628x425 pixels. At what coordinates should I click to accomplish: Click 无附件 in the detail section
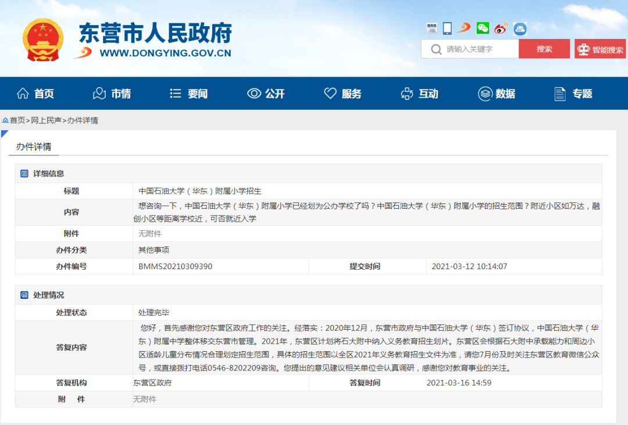[150, 234]
